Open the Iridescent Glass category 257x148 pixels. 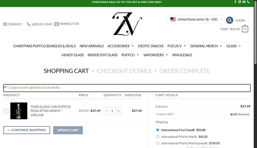[103, 55]
